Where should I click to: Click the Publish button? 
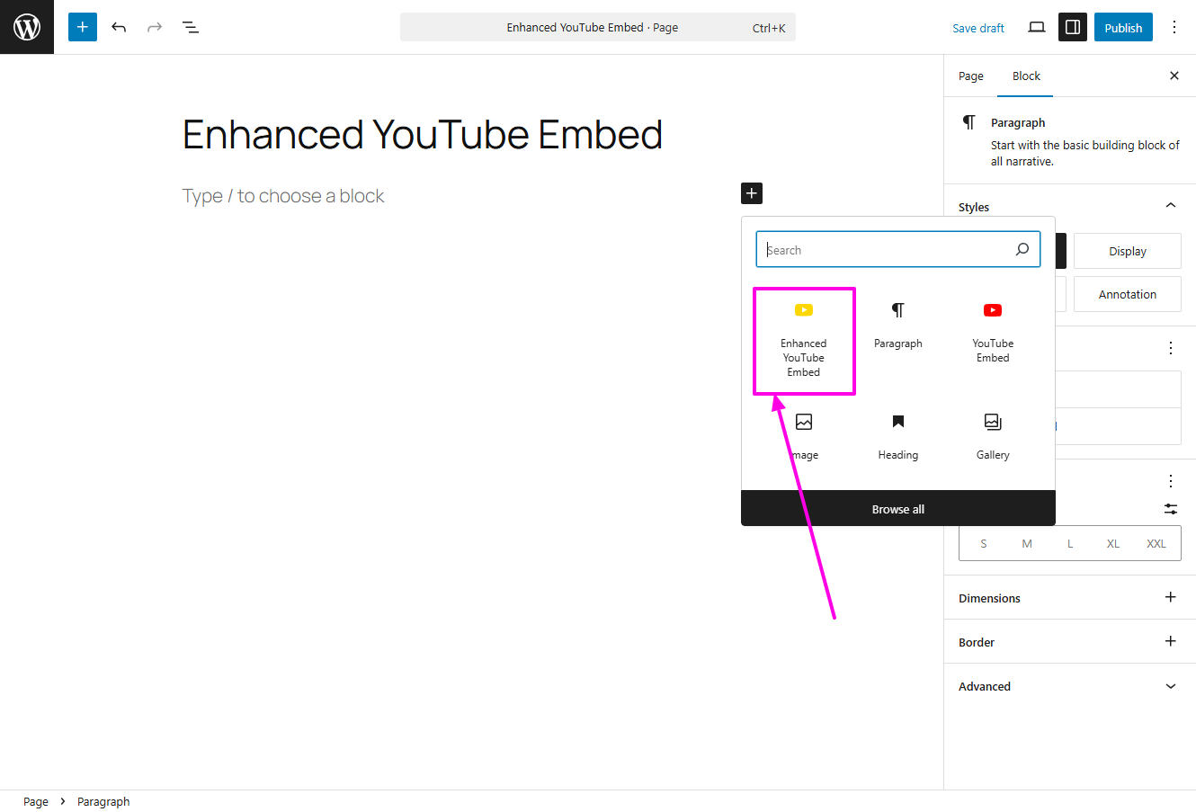click(1123, 27)
